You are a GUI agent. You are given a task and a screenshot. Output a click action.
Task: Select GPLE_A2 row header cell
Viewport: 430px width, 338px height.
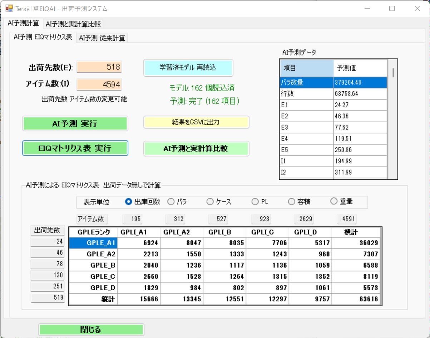pyautogui.click(x=93, y=254)
